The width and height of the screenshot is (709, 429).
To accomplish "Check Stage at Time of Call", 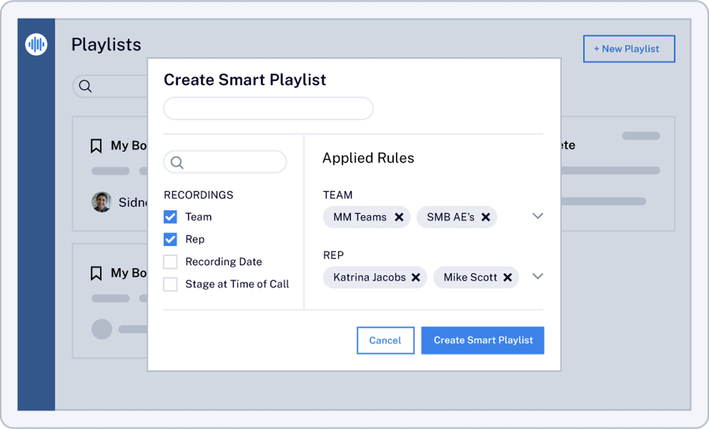I will (x=170, y=284).
